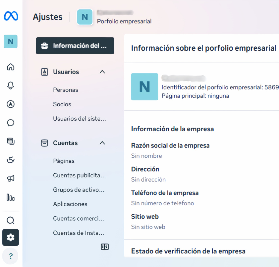Open the chat bubble inbox icon
Viewport: 279px width, 267px height.
coord(11,123)
